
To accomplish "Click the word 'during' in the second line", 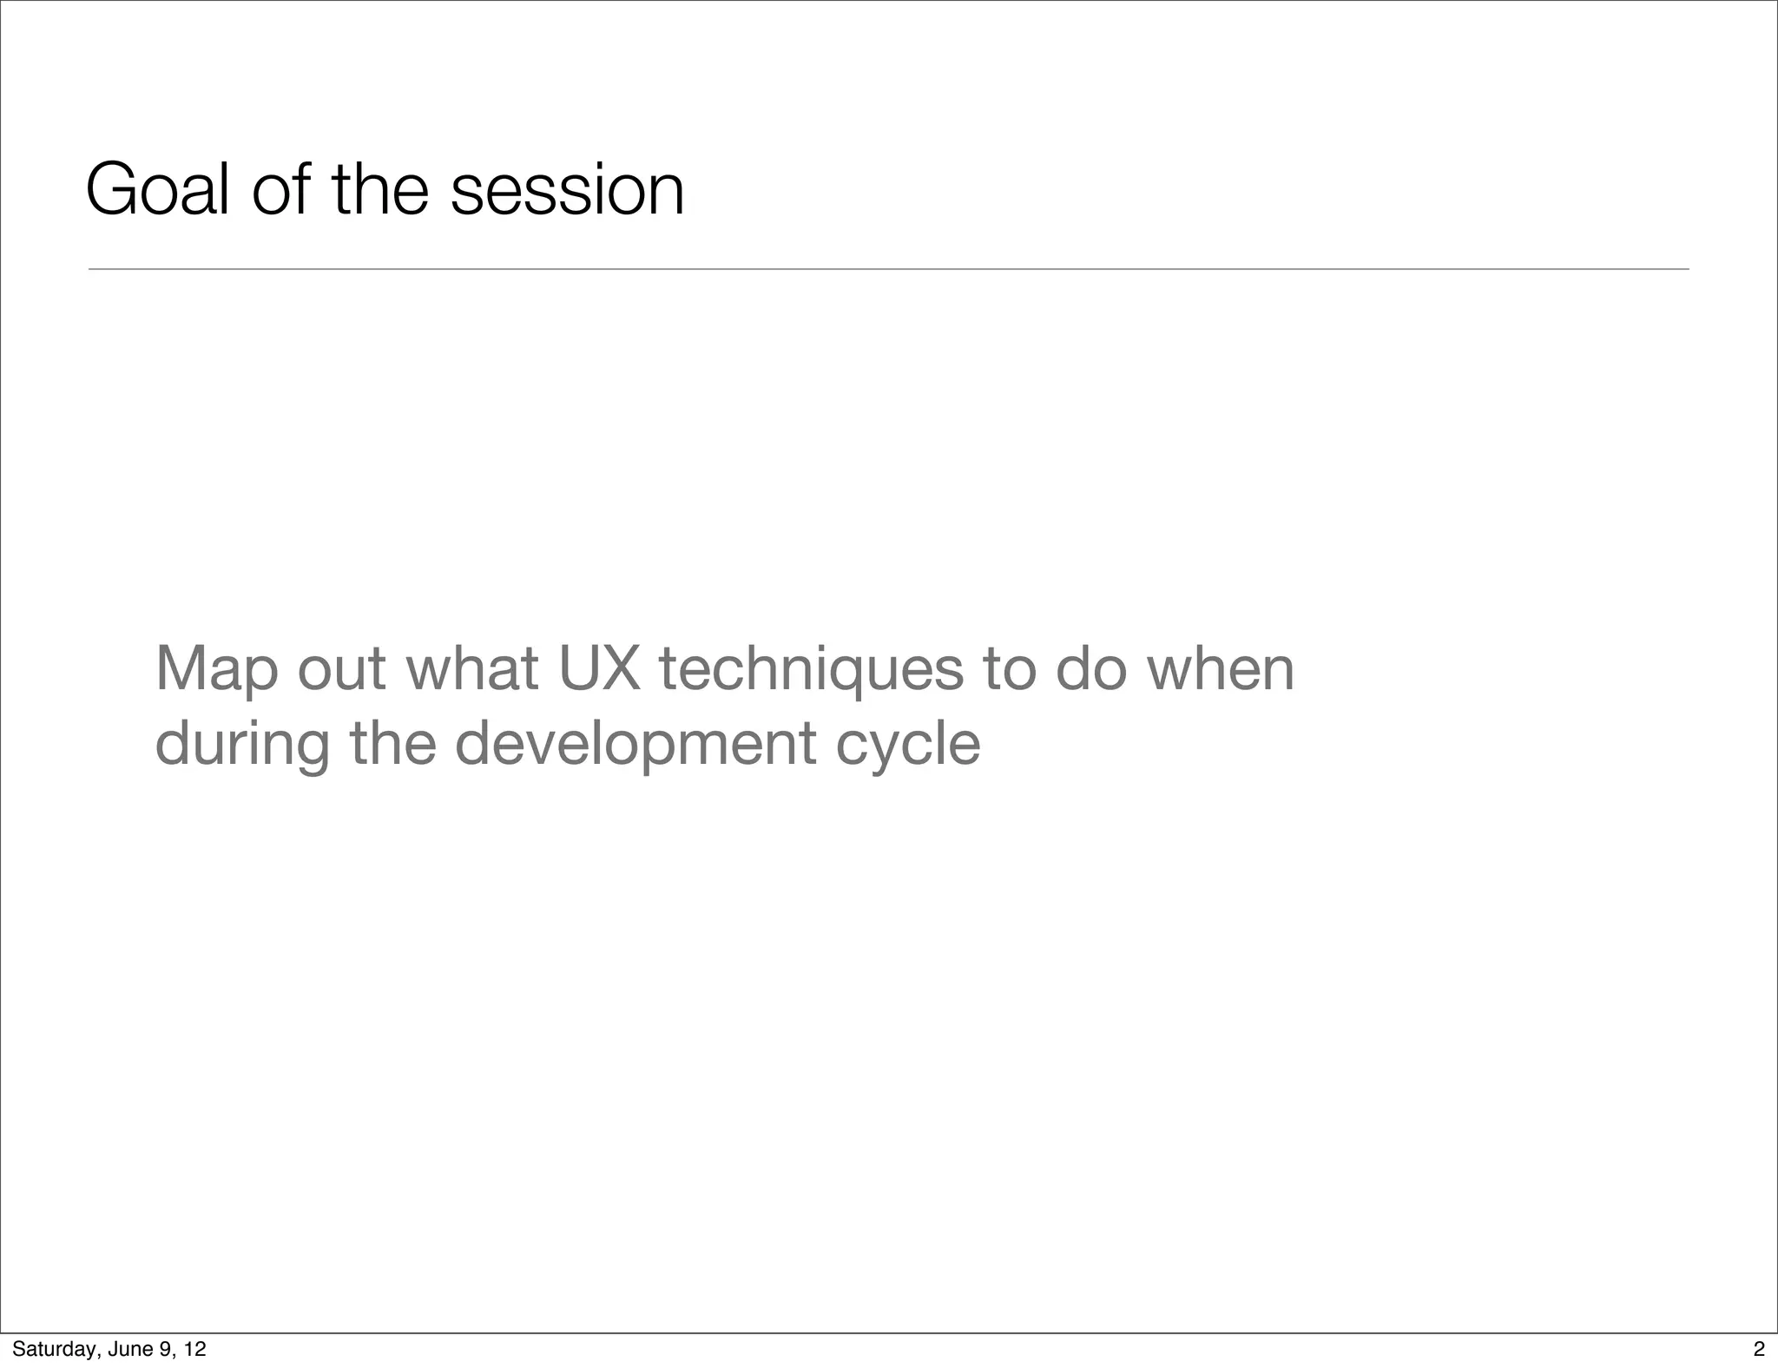I will click(x=242, y=743).
